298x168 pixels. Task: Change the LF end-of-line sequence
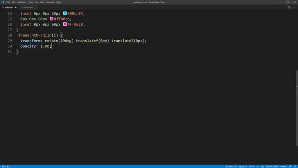pyautogui.click(x=257, y=167)
